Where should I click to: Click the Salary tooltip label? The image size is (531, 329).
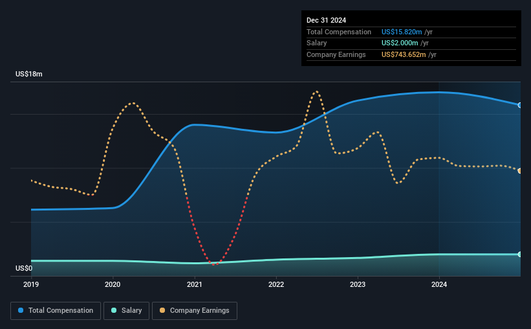(x=317, y=43)
